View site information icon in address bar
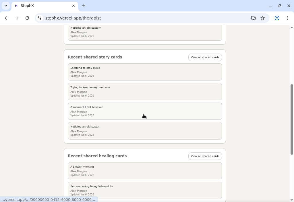Image resolution: width=294 pixels, height=202 pixels. [40, 18]
